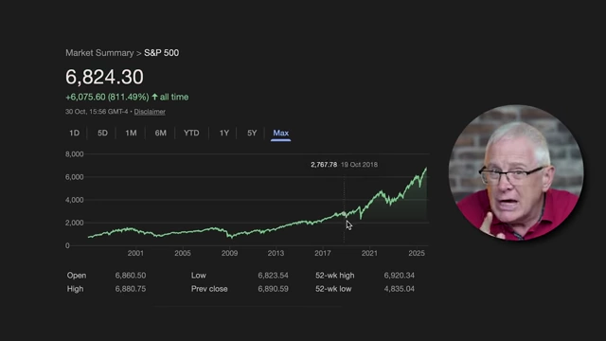Click the 52-wk low label
The image size is (606, 341).
coord(333,289)
